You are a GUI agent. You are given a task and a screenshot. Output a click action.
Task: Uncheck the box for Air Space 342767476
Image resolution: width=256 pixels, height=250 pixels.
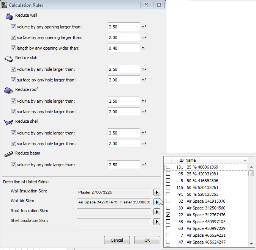click(168, 215)
